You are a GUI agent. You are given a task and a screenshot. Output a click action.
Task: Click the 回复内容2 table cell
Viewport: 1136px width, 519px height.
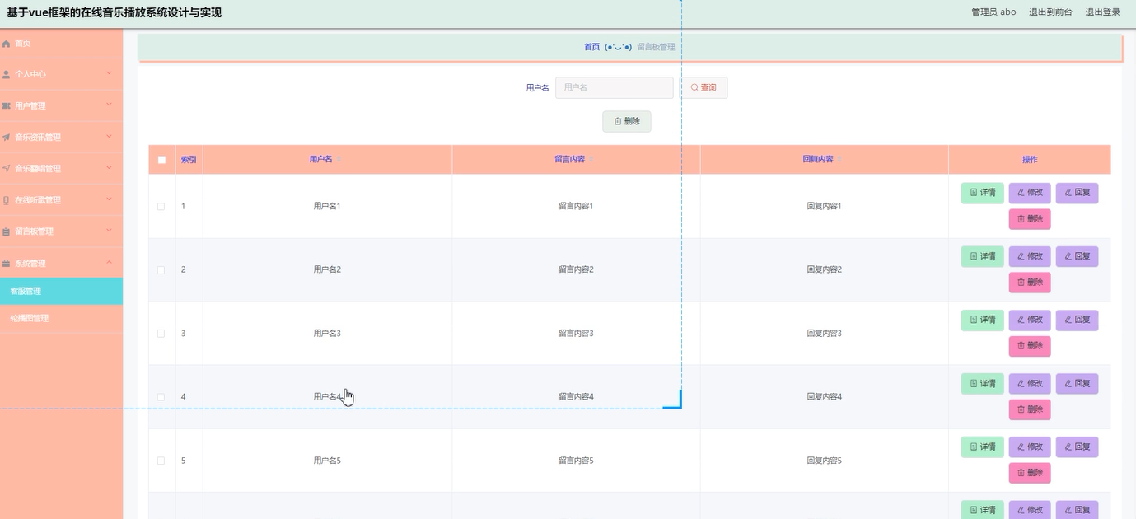824,269
